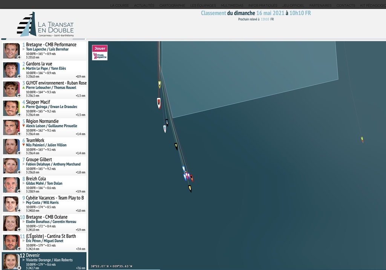
Task: Open the INFOS PRATIQUES menu
Action: (263, 5)
